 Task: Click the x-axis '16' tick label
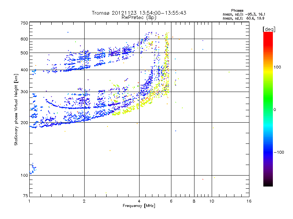[x=249, y=201]
